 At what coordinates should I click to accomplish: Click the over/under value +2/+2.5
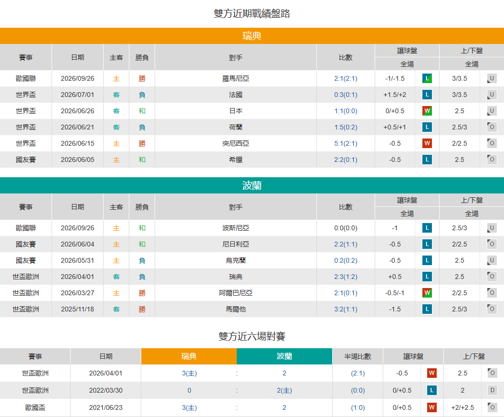462,407
